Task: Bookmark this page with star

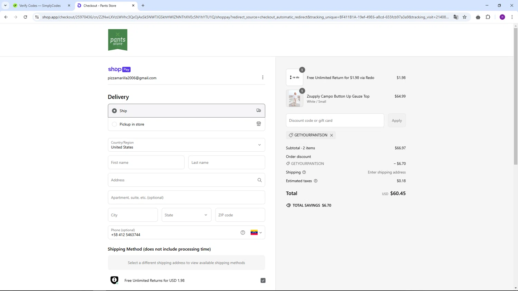Action: coord(465,17)
